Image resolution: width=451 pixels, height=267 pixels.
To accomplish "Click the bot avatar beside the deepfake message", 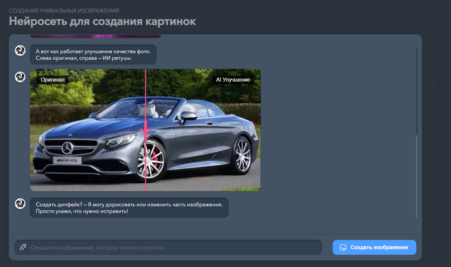I will coord(20,204).
